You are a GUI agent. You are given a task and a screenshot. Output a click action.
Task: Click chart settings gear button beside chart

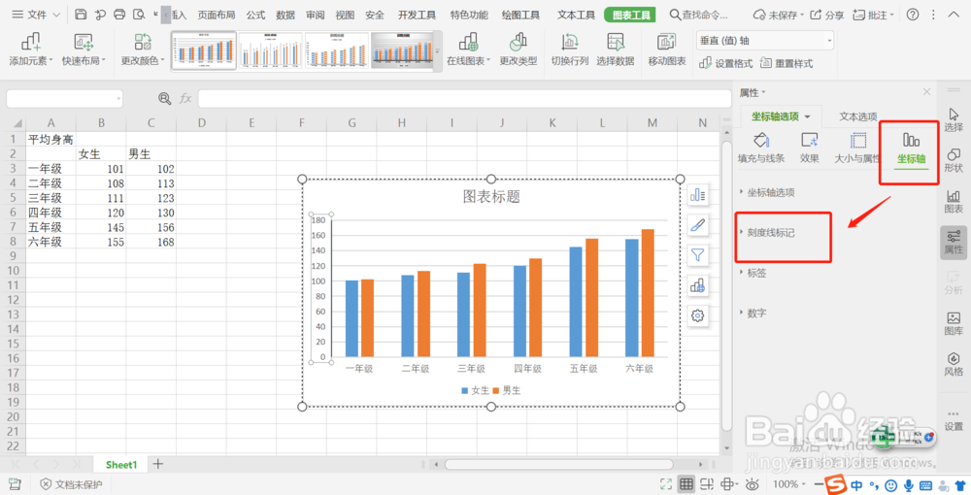coord(698,315)
